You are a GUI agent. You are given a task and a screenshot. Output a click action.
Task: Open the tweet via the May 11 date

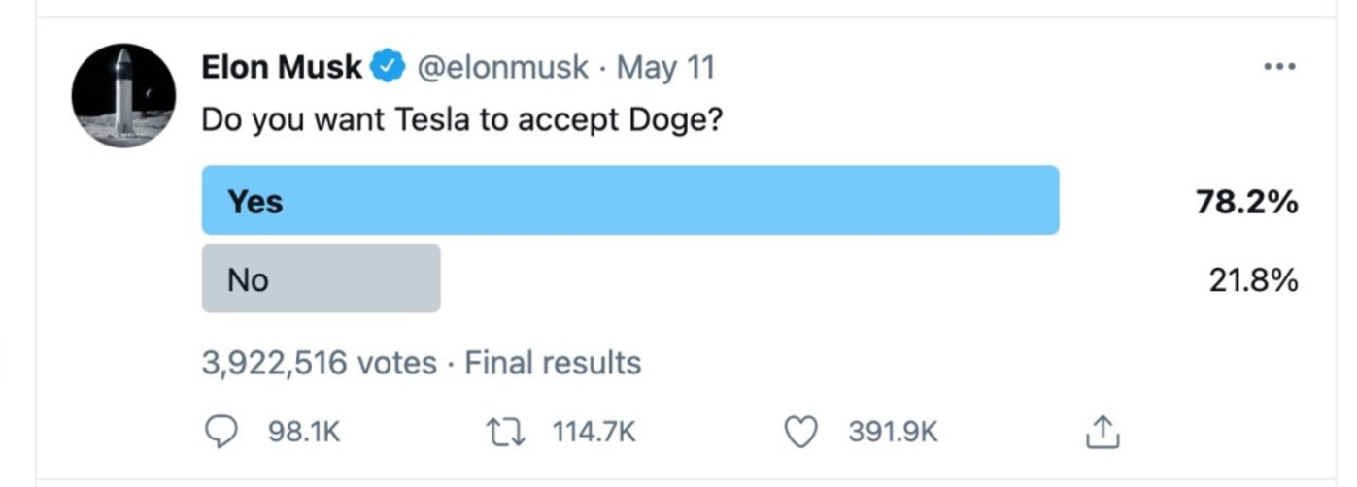tap(665, 67)
